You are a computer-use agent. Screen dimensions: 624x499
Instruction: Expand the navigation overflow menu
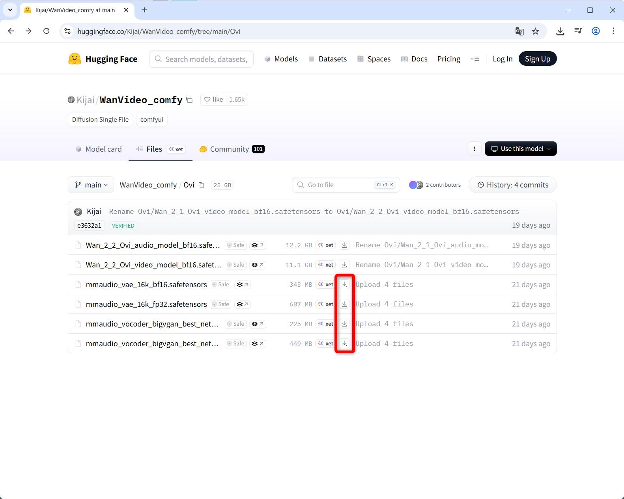tap(475, 59)
